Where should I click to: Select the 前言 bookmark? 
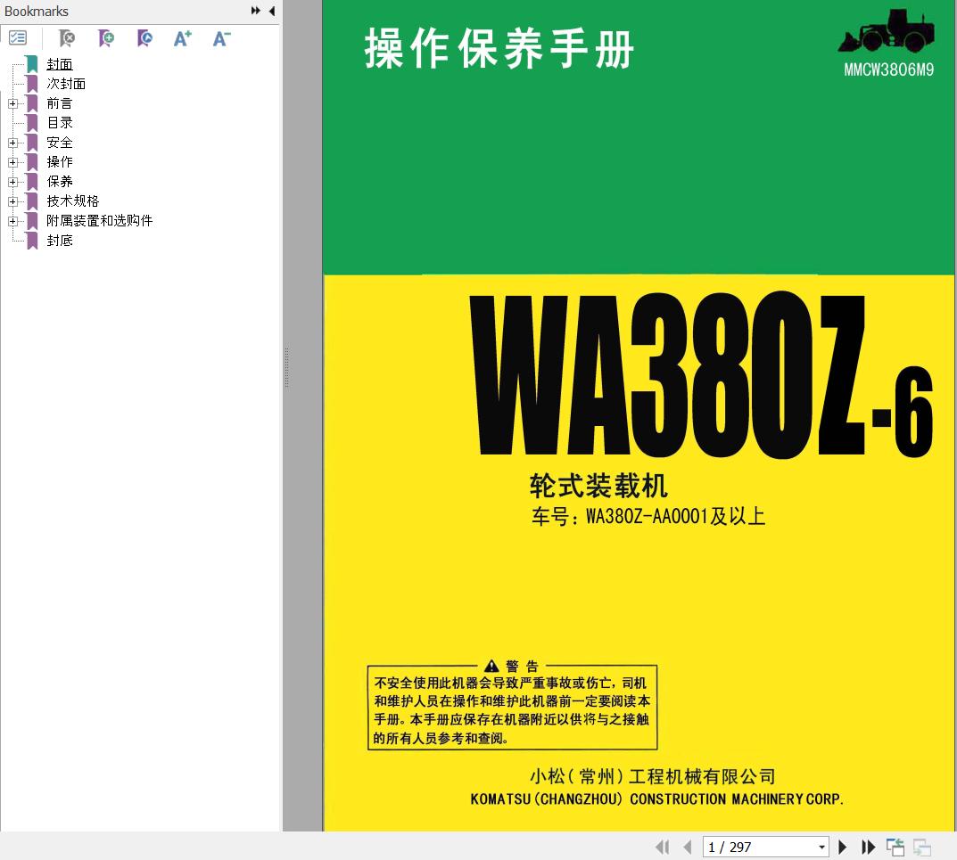tap(60, 103)
